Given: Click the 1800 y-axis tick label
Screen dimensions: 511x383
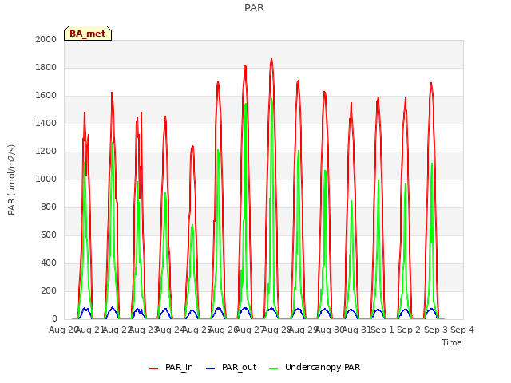Looking at the screenshot, I should click(46, 67).
